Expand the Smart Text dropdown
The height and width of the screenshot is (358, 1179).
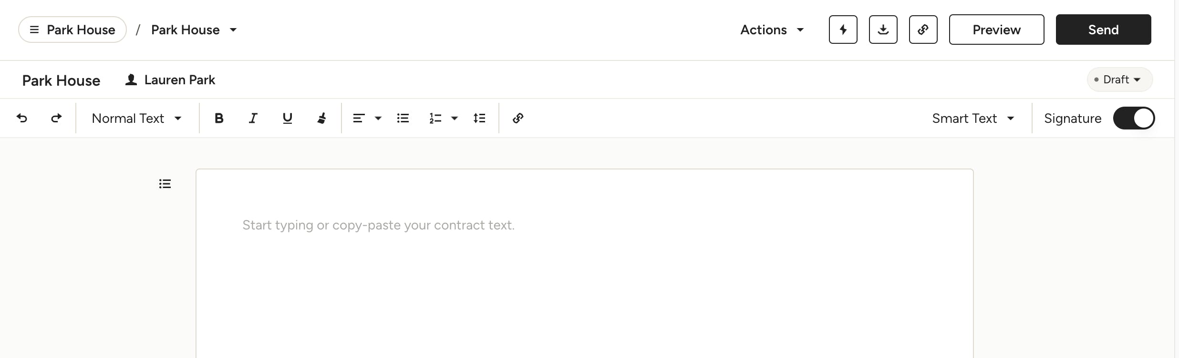[x=973, y=118]
